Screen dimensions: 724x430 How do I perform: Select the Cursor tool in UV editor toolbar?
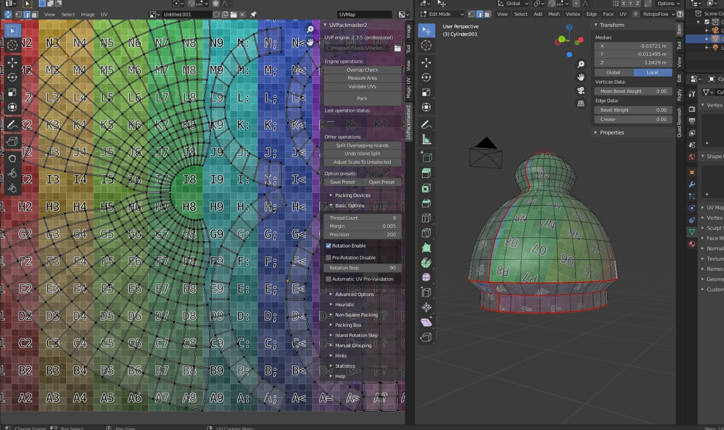(x=13, y=45)
